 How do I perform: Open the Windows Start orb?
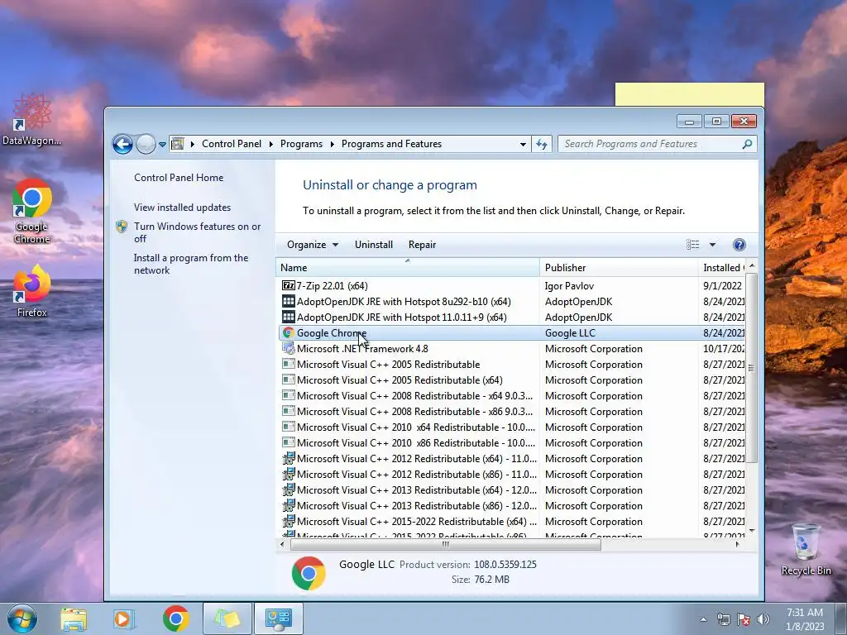[22, 618]
